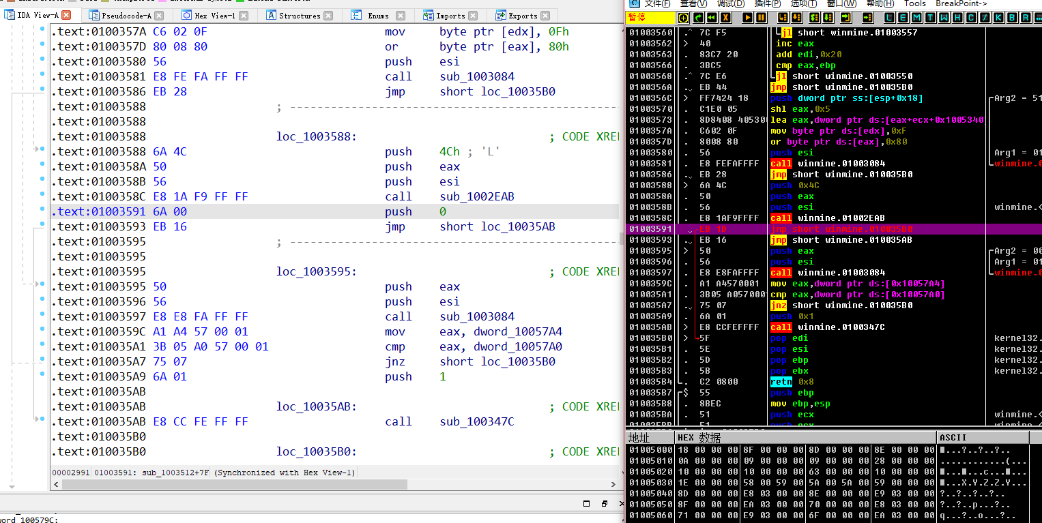Viewport: 1042px width, 523px height.
Task: Open Log window with L button
Action: pos(889,18)
